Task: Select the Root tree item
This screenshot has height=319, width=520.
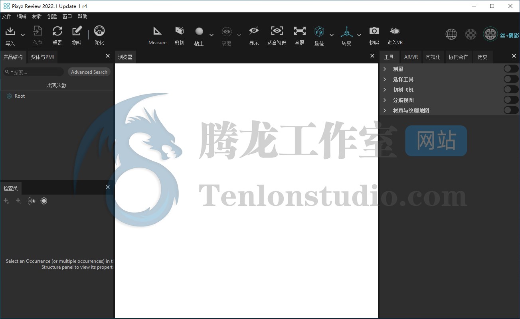Action: [20, 96]
